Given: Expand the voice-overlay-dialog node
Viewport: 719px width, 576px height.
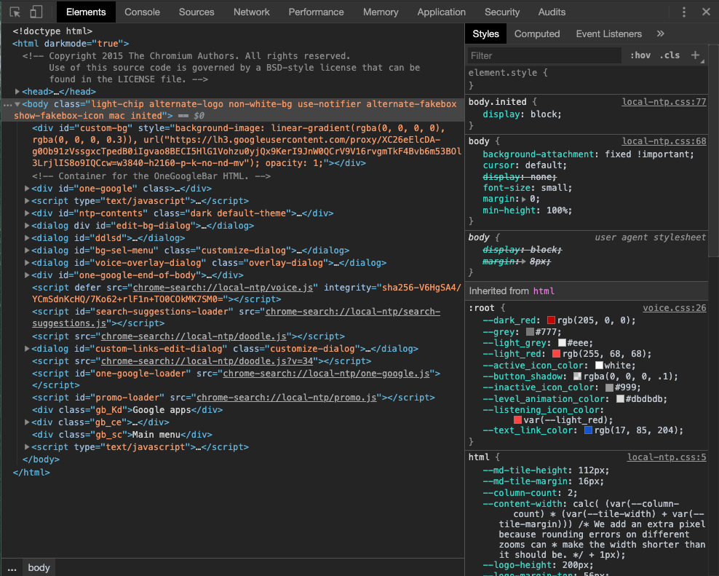Looking at the screenshot, I should (27, 263).
